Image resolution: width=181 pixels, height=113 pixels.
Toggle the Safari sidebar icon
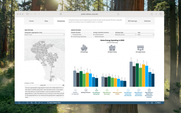27,14
